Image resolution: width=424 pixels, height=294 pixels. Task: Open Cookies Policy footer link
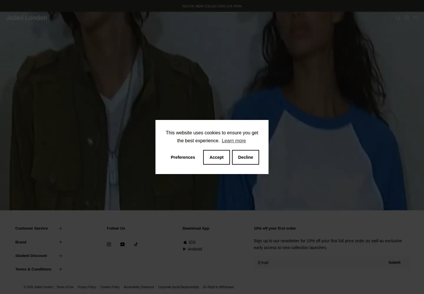(110, 287)
